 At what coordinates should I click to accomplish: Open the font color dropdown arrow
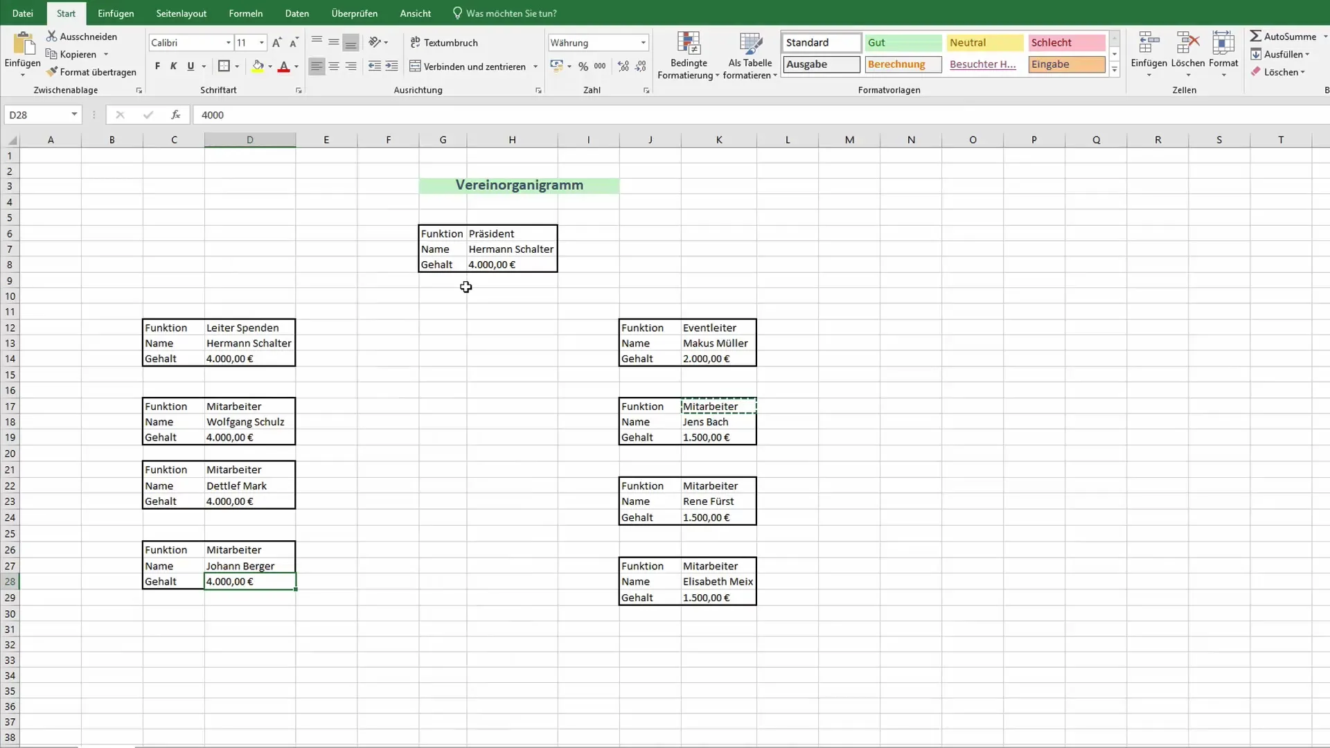(296, 66)
